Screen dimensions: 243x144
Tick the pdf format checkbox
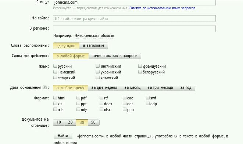78,98
